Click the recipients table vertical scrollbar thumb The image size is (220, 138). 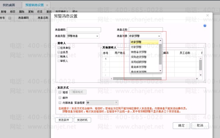(201, 65)
